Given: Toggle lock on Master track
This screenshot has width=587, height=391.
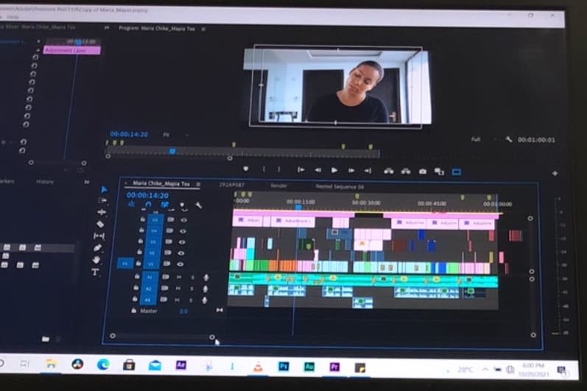Looking at the screenshot, I should (133, 311).
